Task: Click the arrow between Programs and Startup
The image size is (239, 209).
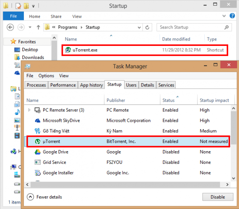Action: coord(82,27)
